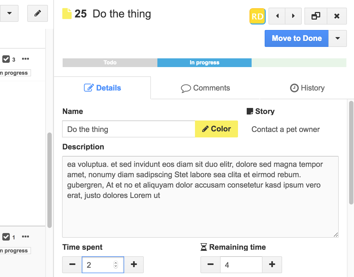Toggle the checkbox with count 3
The width and height of the screenshot is (354, 277).
pos(6,59)
